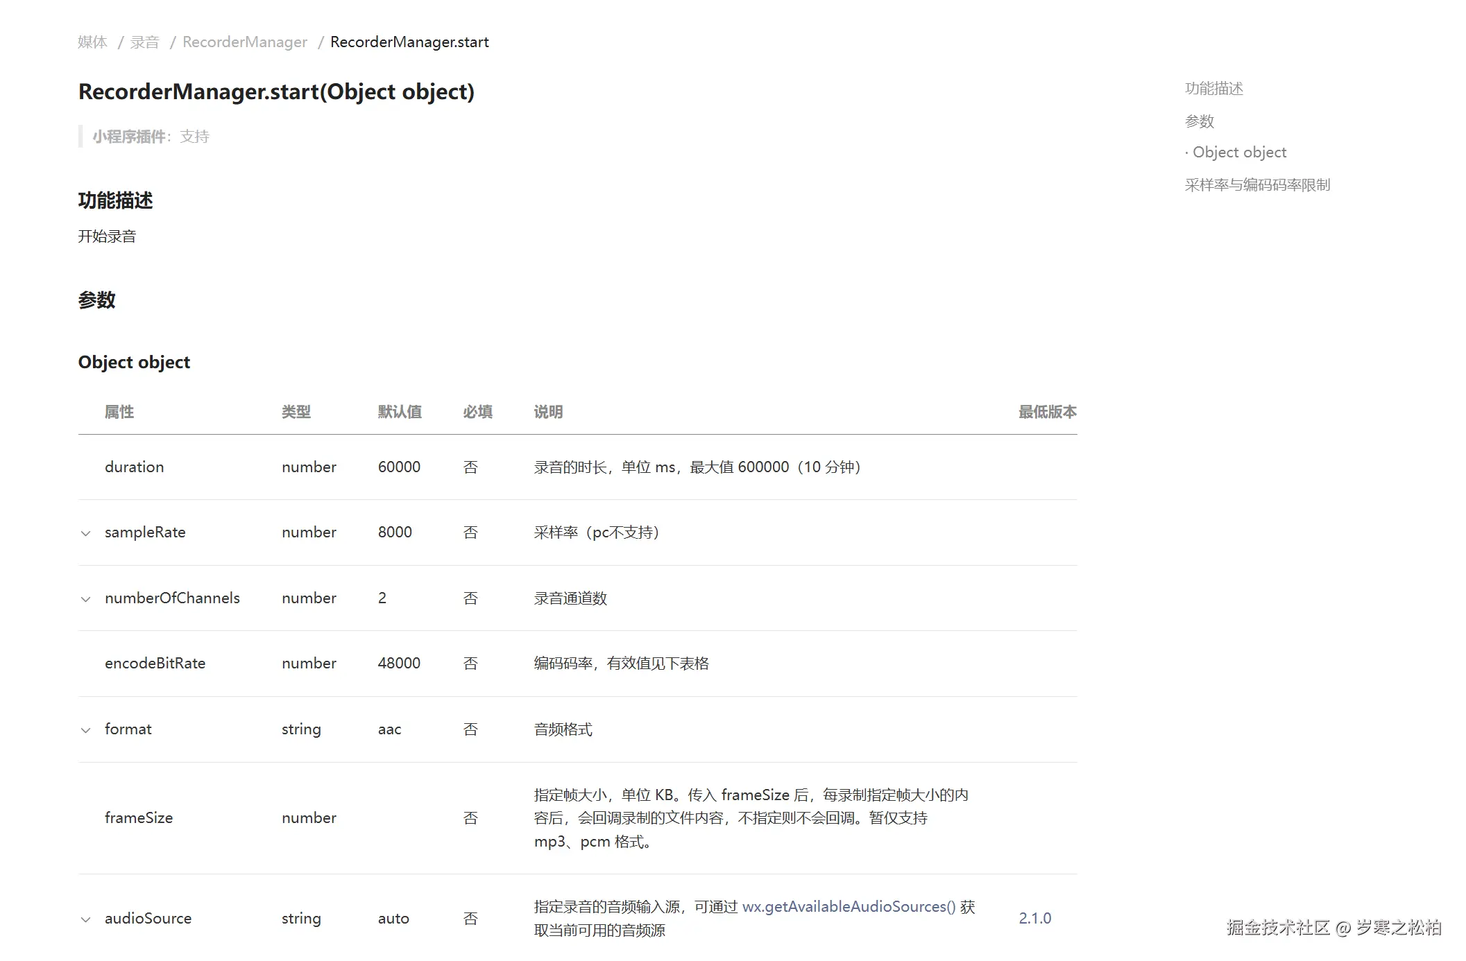Open the wx.getAvailableAudioSources() link
The height and width of the screenshot is (961, 1466).
[x=849, y=907]
